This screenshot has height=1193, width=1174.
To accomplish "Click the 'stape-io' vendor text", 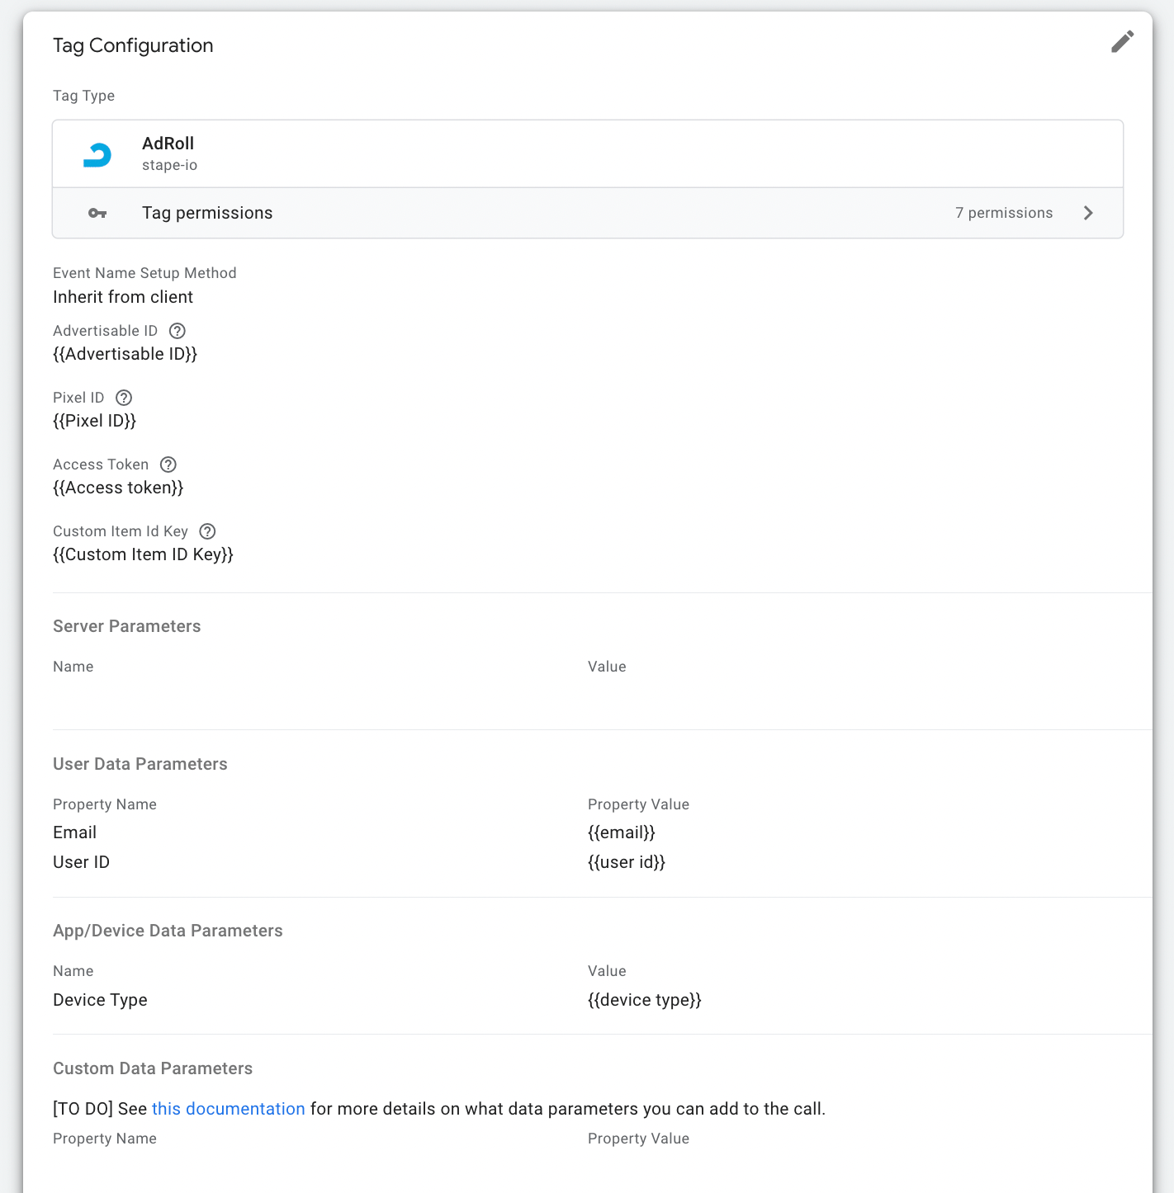I will tap(170, 165).
